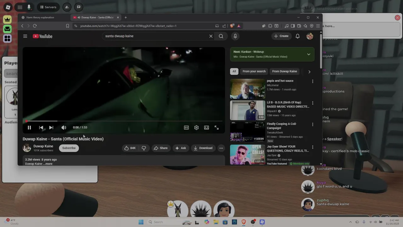Open the YouTube guide hamburger menu
403x227 pixels.
point(25,36)
